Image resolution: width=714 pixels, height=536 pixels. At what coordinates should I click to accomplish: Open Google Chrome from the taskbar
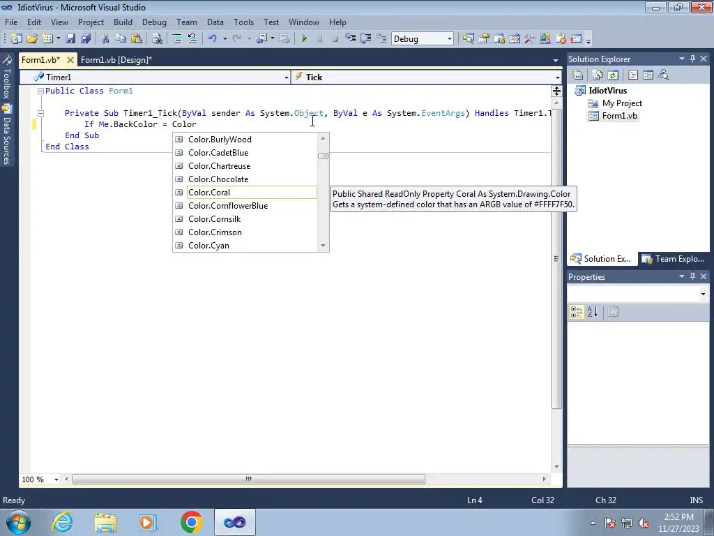(x=191, y=522)
